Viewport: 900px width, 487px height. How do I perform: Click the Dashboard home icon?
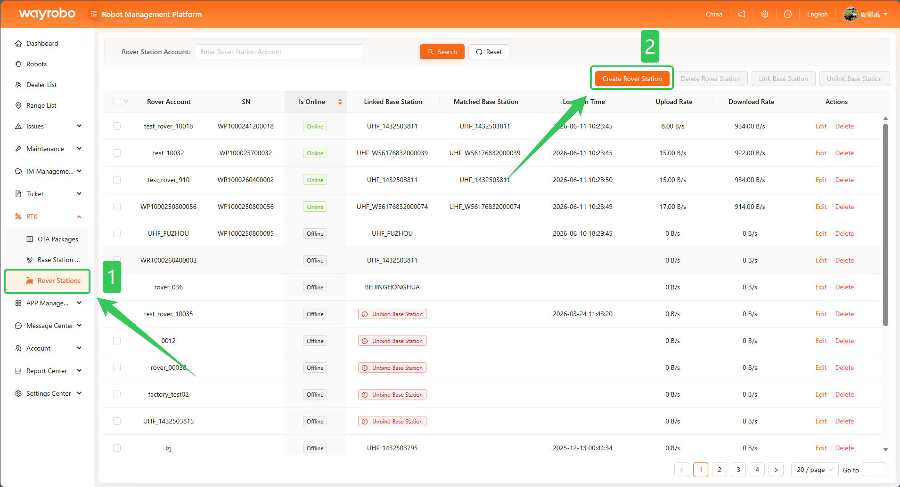[x=18, y=43]
